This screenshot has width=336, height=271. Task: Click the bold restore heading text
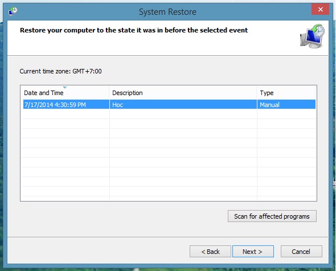pos(134,30)
